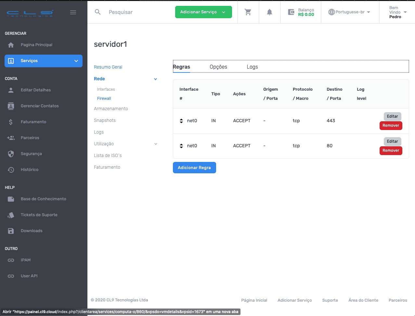Image resolution: width=415 pixels, height=316 pixels.
Task: Remove the port 443 firewall rule
Action: pyautogui.click(x=391, y=125)
